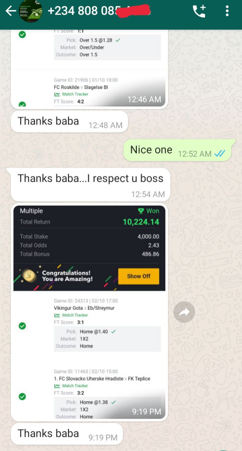The width and height of the screenshot is (242, 451).
Task: Tap green check beside Vikingur Gota game
Action: 22,326
